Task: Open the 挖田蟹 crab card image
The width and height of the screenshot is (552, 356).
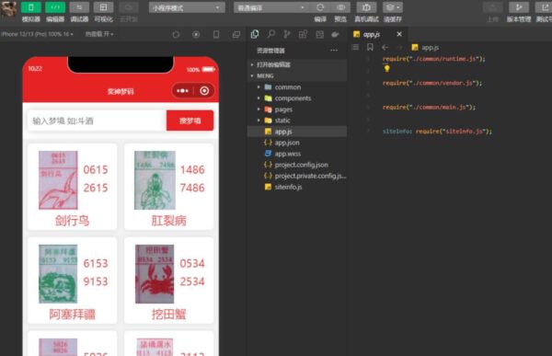Action: 155,273
